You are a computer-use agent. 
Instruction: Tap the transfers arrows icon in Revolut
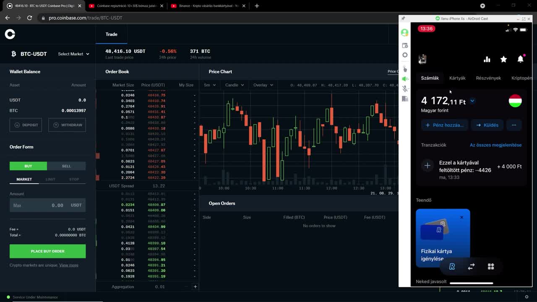471,266
